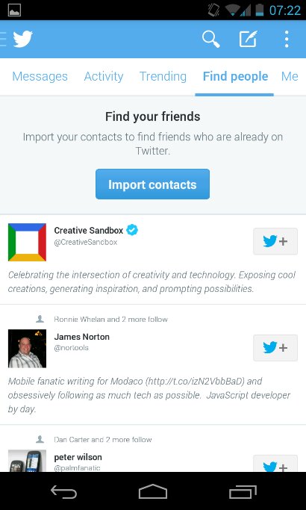Open the Trending tab

[163, 76]
